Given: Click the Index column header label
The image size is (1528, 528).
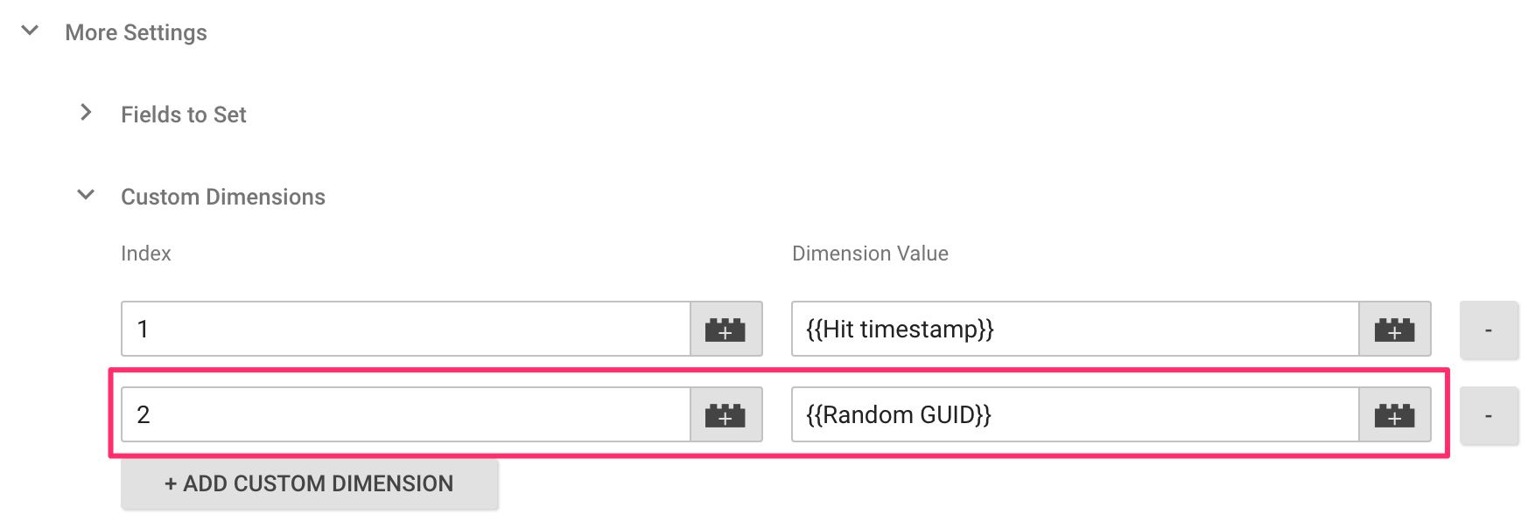Looking at the screenshot, I should tap(146, 254).
